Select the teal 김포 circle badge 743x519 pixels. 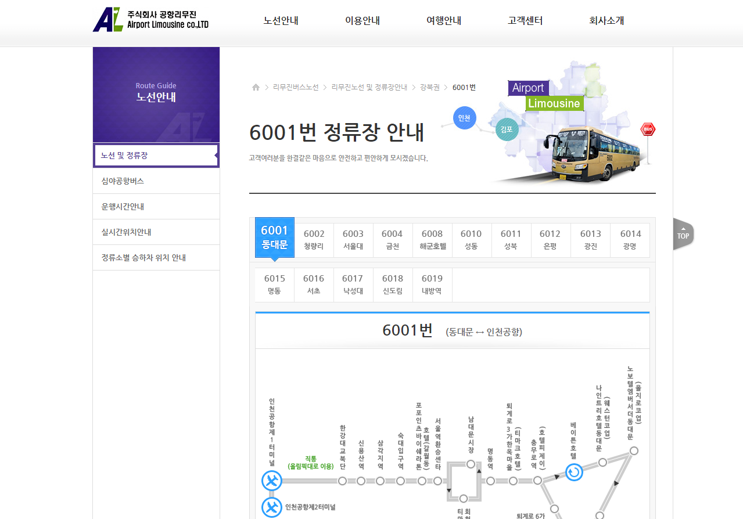507,129
